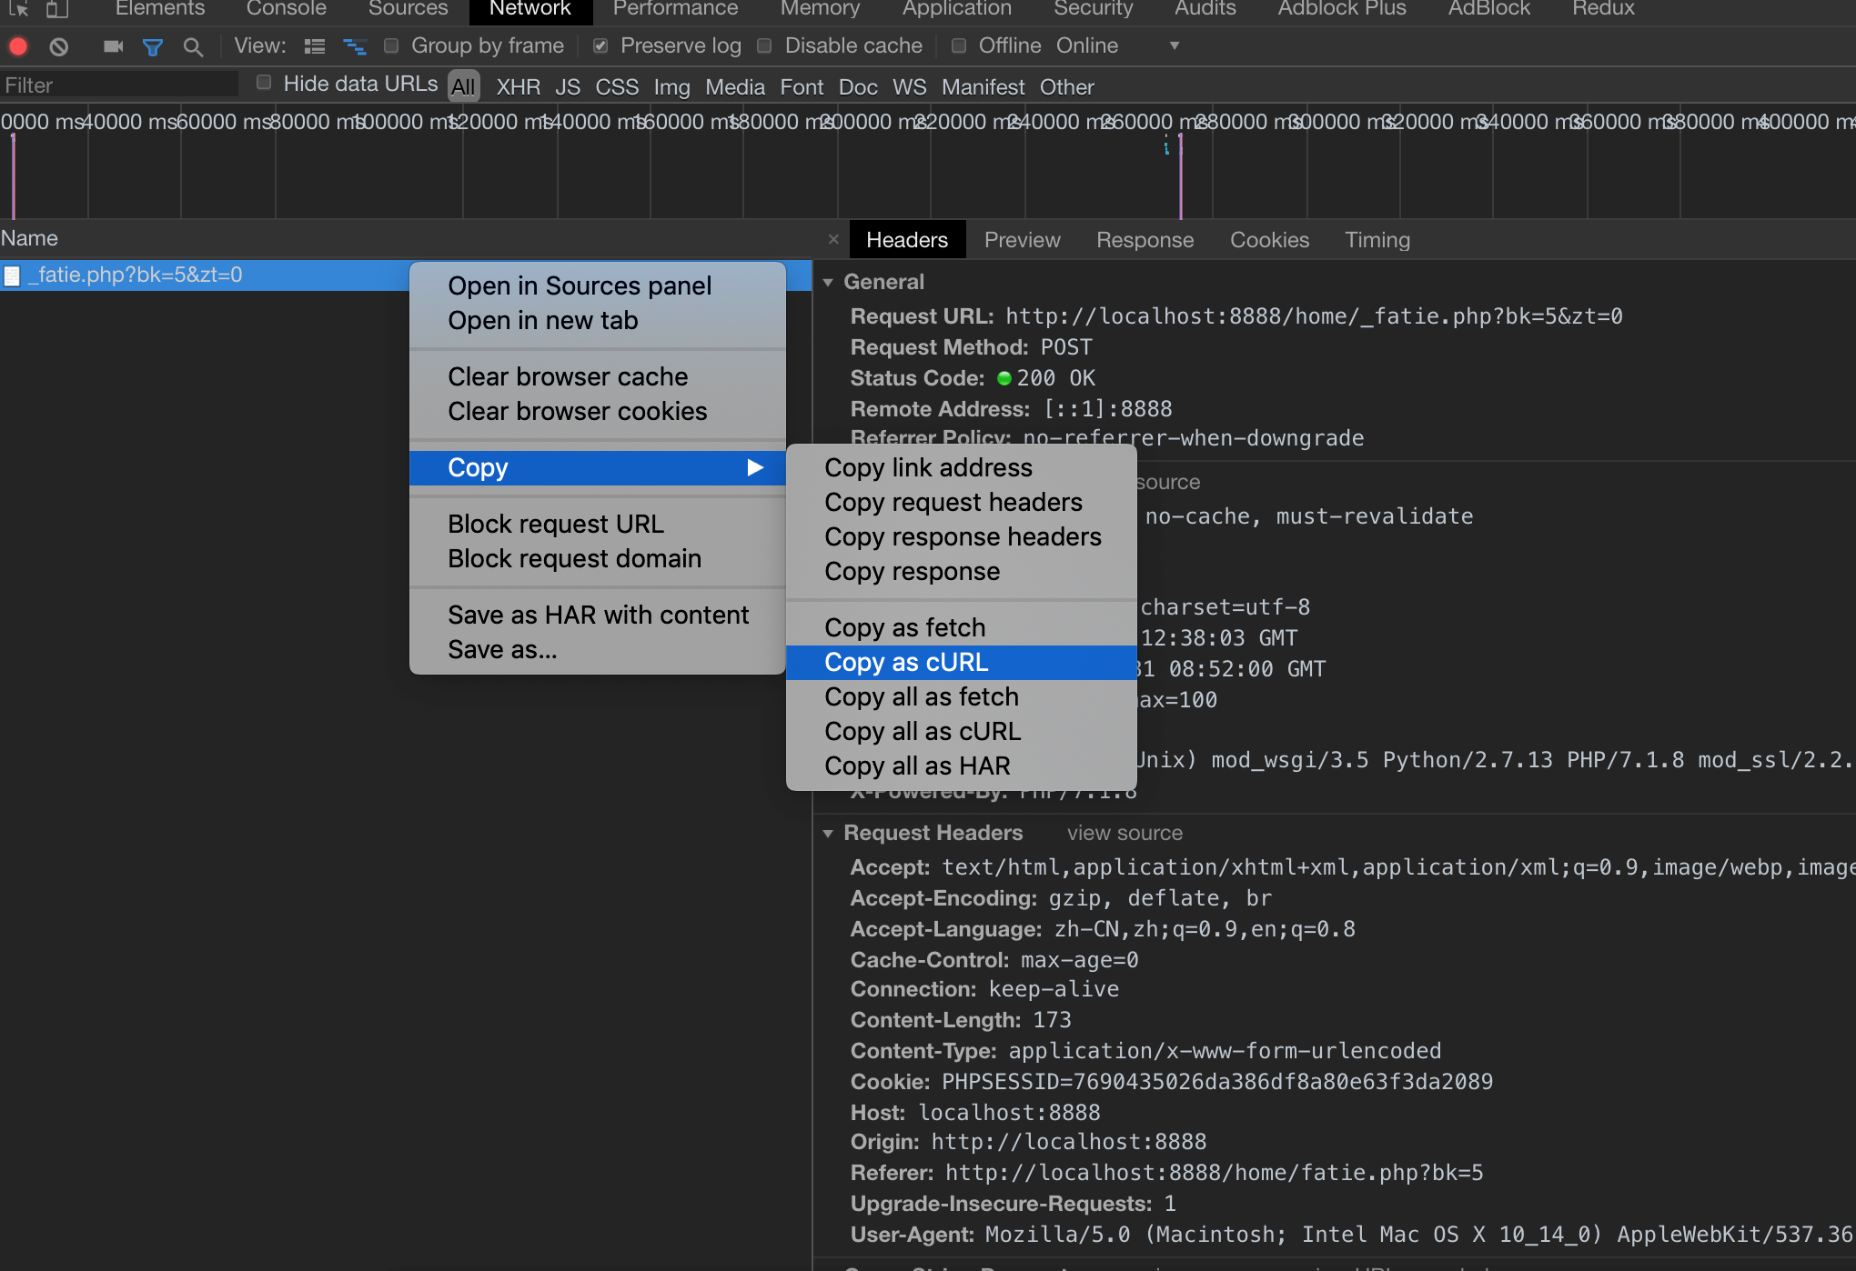Click the clear network log icon
Image resolution: width=1856 pixels, height=1271 pixels.
[x=59, y=46]
